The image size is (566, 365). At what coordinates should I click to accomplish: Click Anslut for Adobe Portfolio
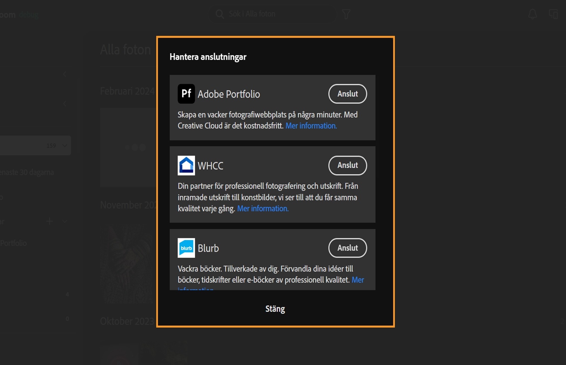click(x=347, y=94)
